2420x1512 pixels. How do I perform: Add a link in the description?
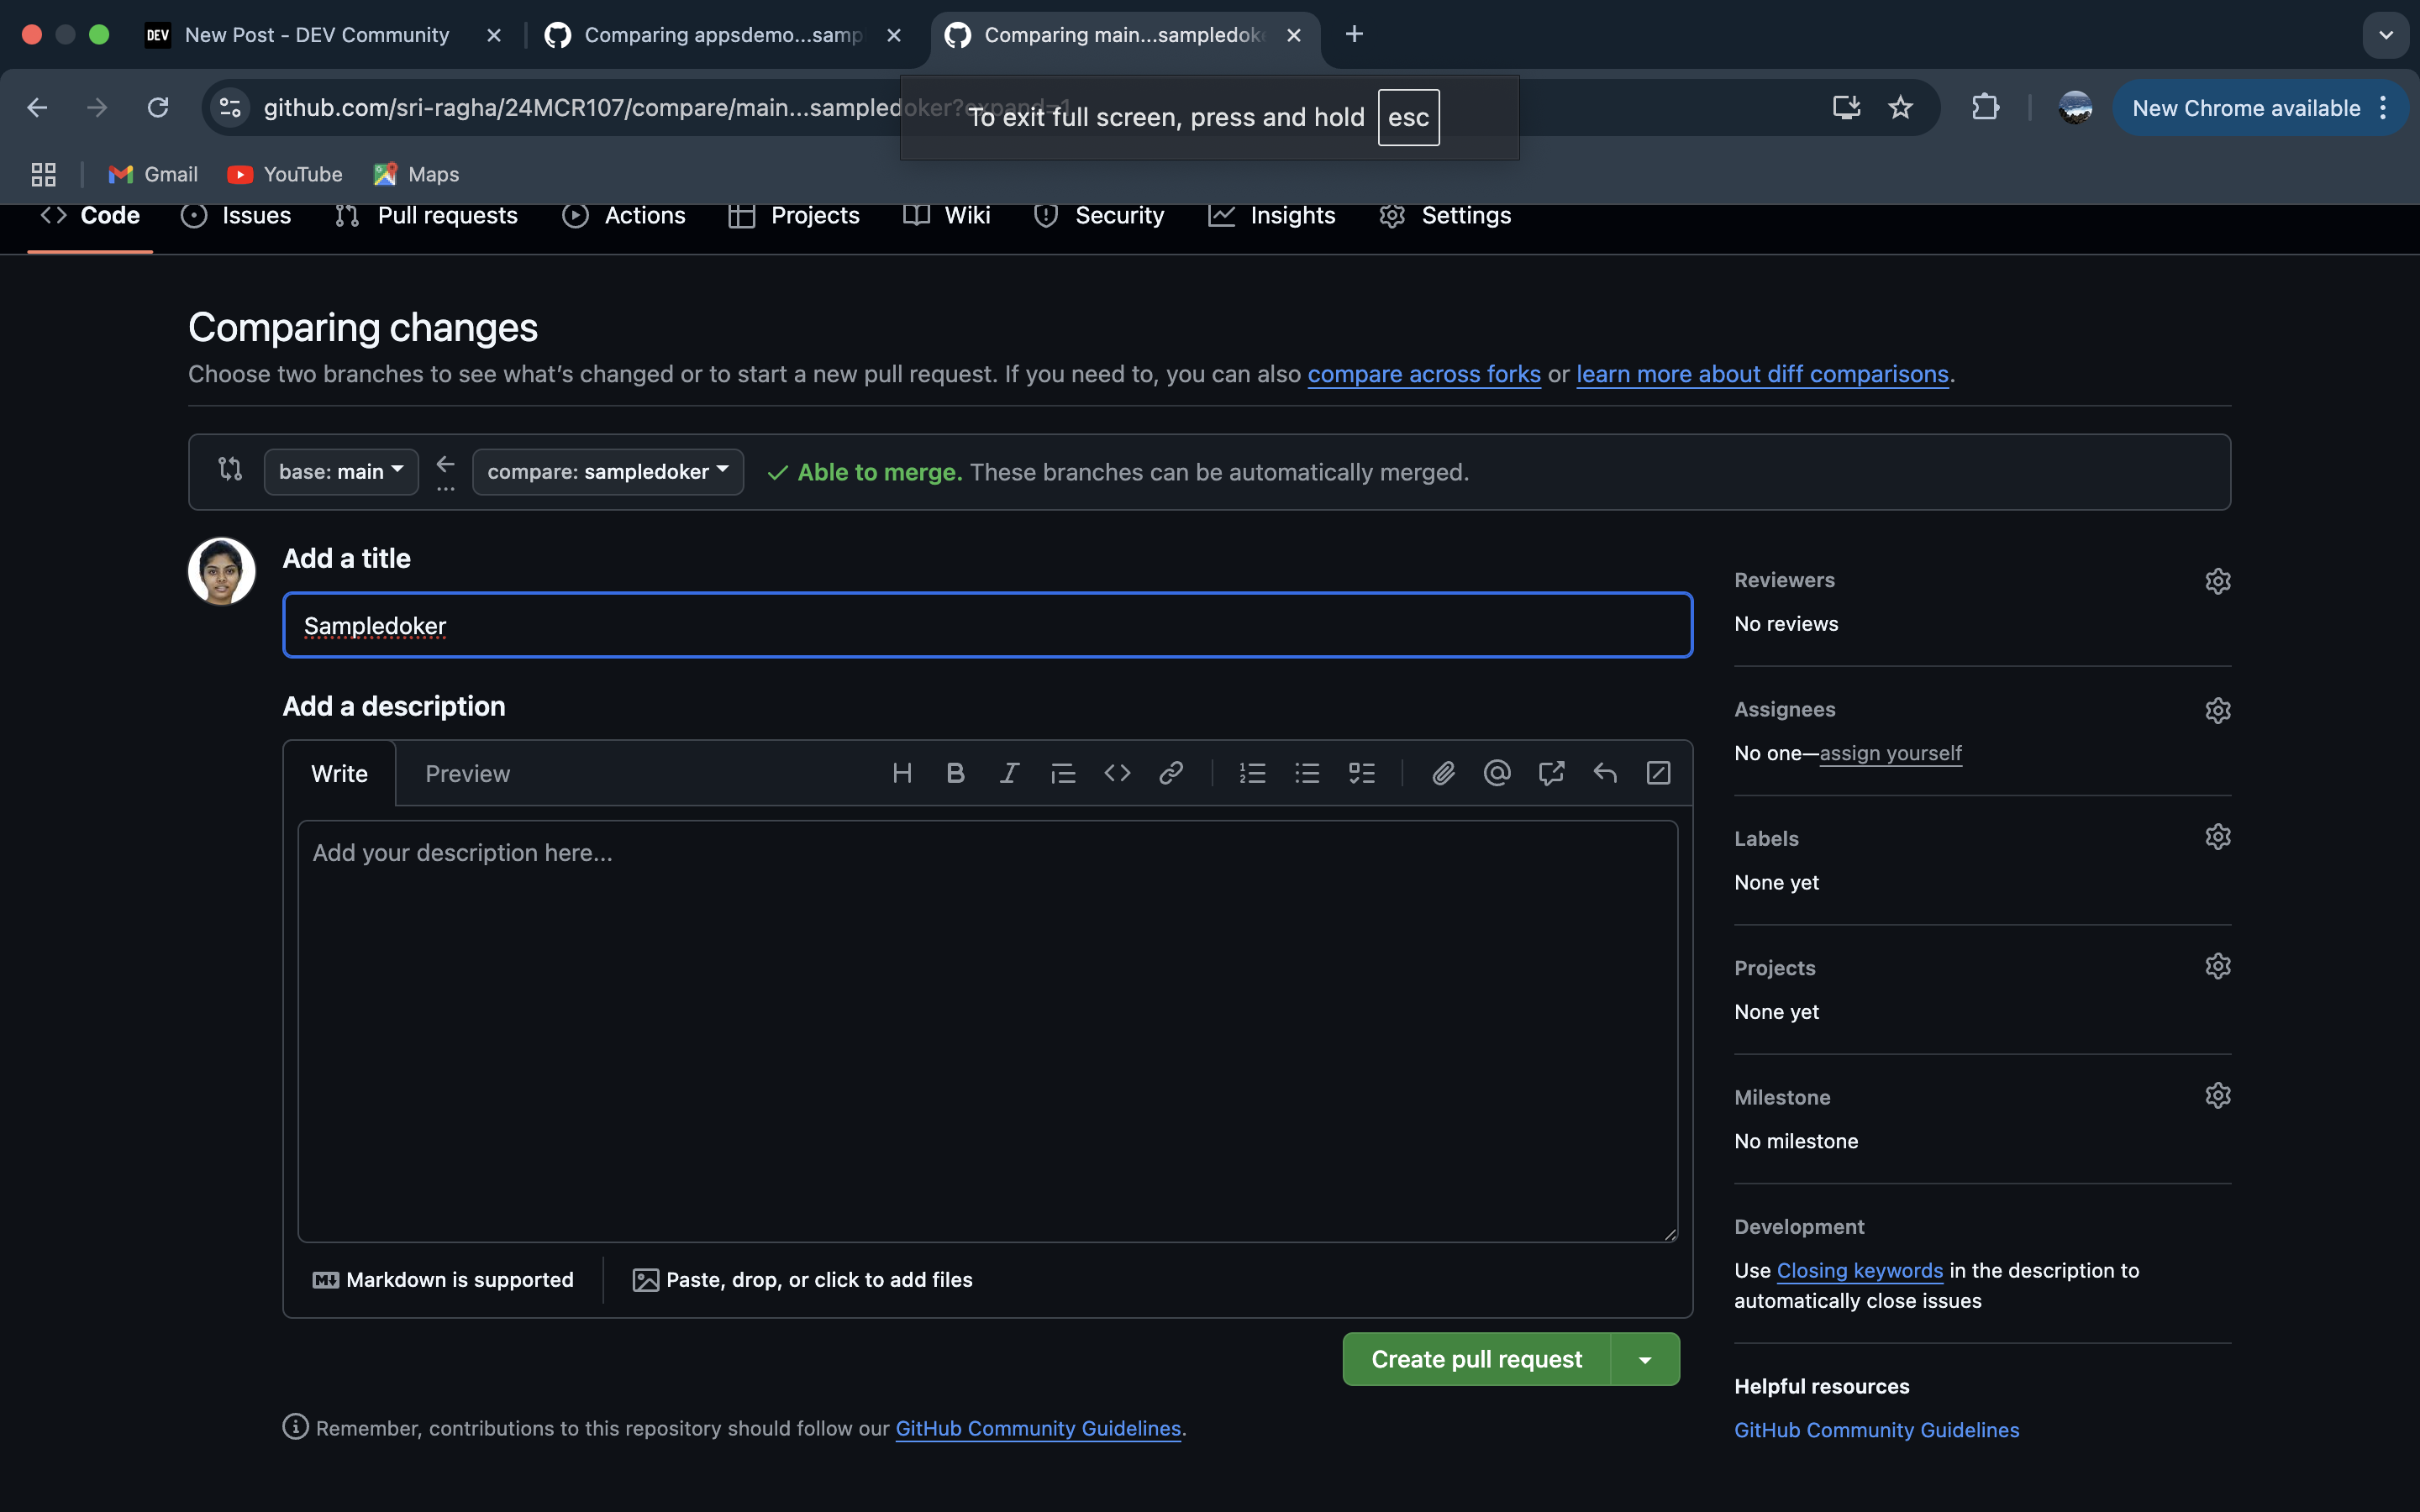[1171, 773]
